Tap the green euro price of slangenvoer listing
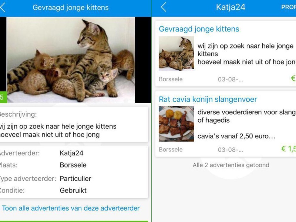 289,149
